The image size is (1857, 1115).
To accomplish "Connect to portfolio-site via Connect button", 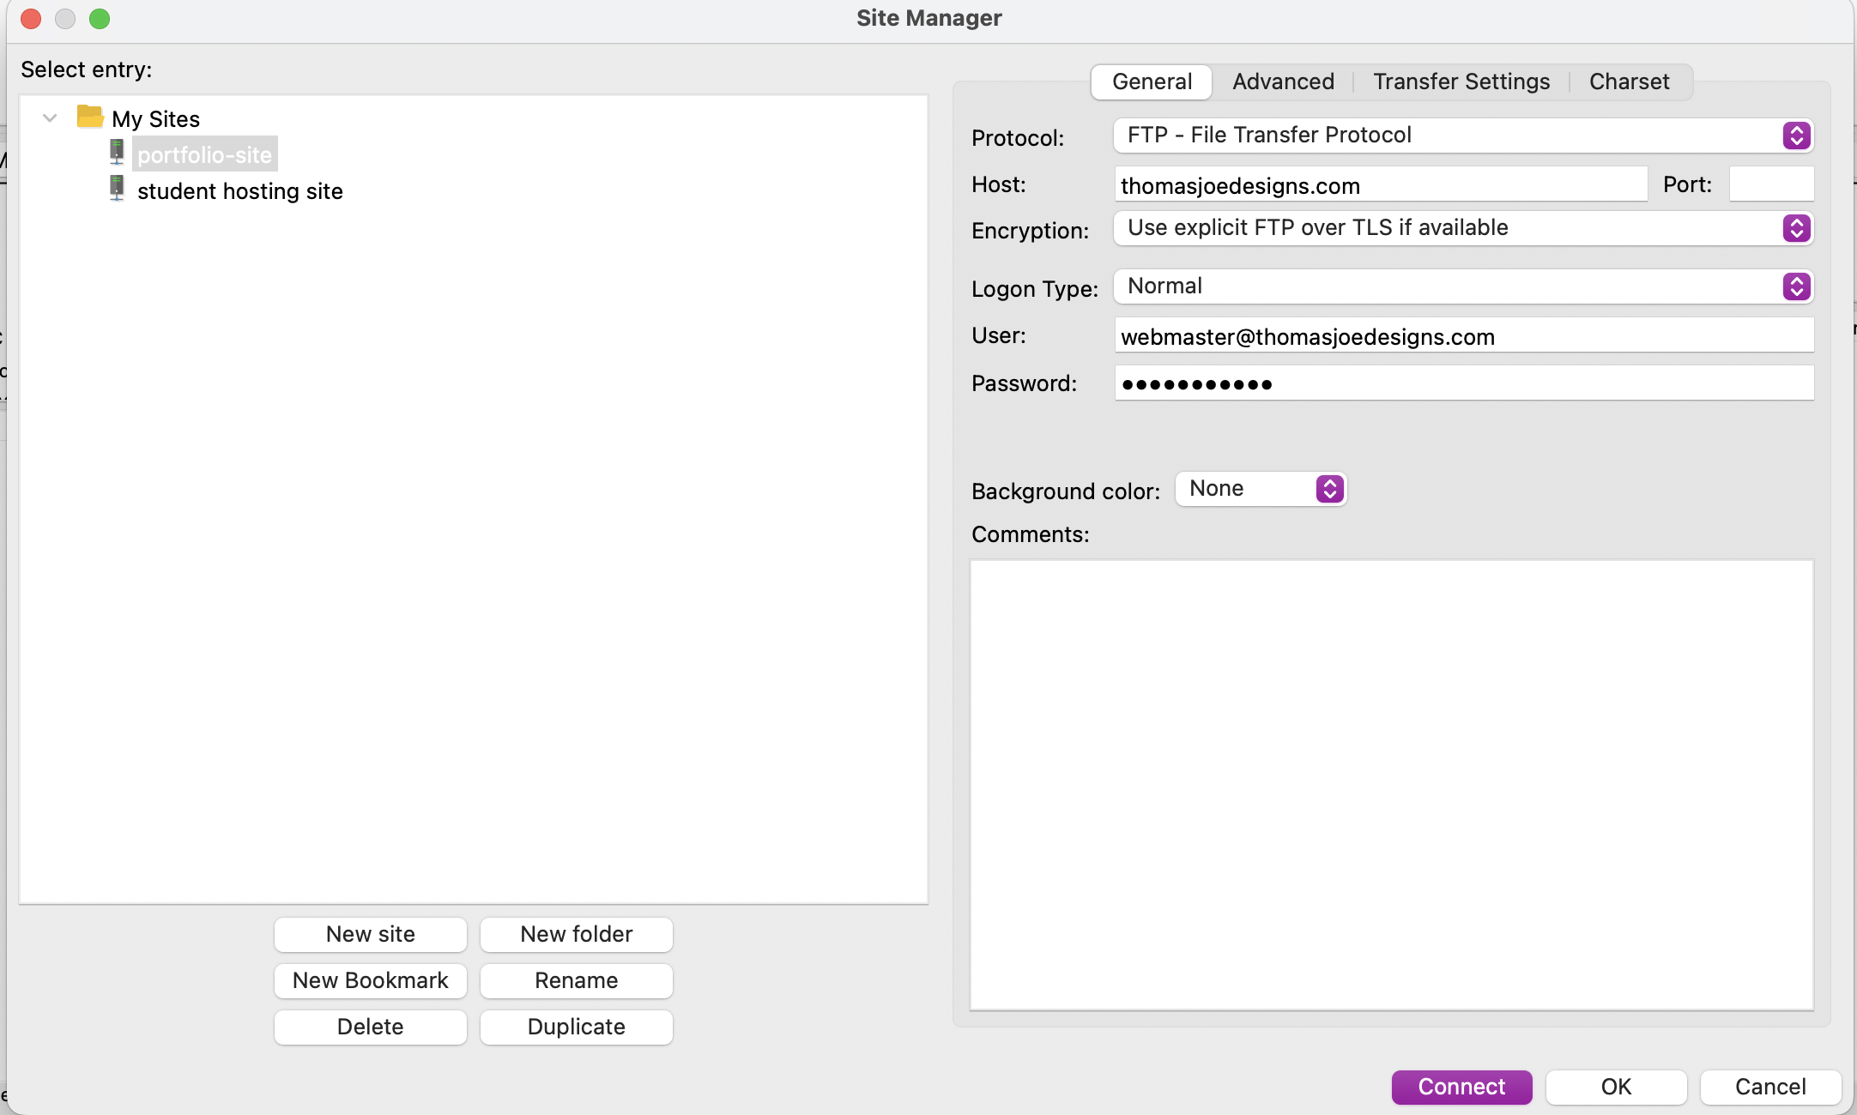I will [1461, 1088].
